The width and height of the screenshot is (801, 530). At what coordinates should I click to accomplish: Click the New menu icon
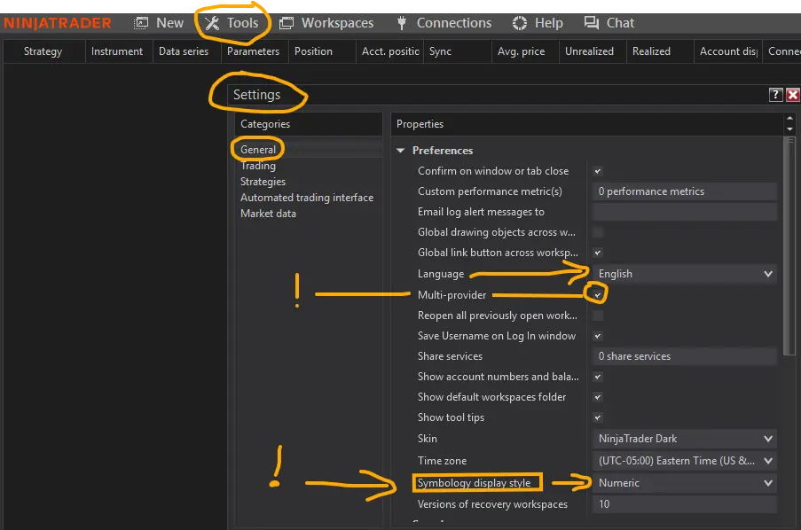[160, 22]
